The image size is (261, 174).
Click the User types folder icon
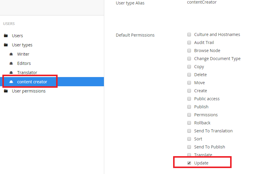click(x=6, y=45)
